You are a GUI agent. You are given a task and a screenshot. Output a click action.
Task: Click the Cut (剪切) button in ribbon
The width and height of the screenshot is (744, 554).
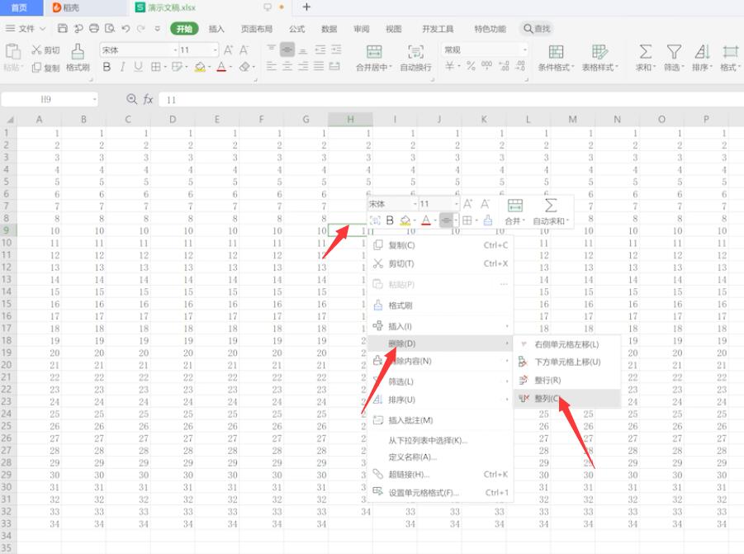click(x=45, y=50)
